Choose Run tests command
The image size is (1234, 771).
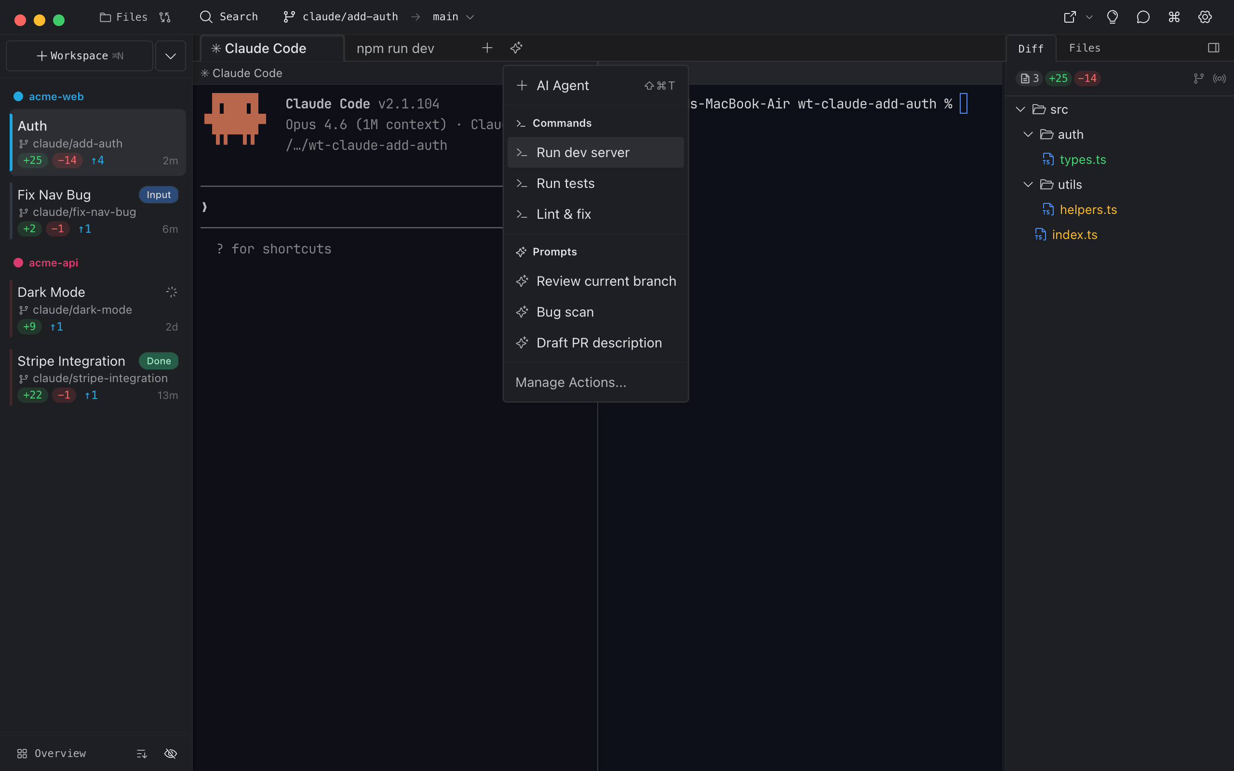[x=596, y=183]
